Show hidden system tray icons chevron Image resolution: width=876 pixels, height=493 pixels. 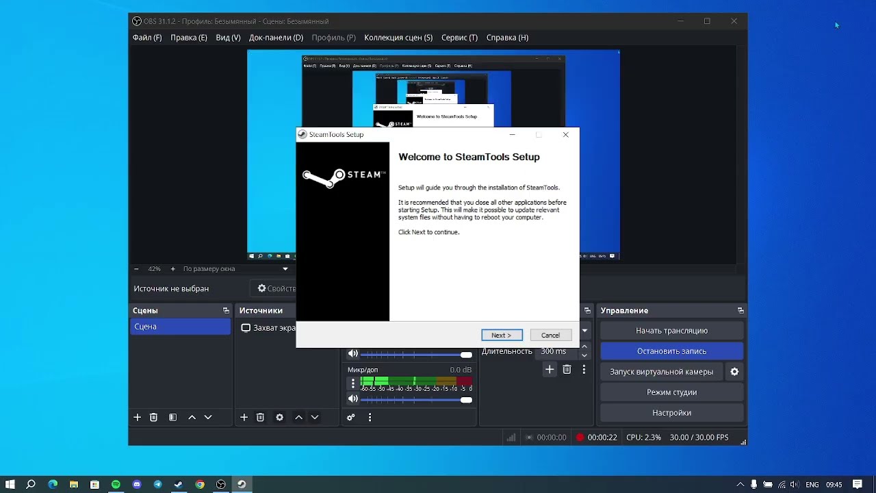740,484
